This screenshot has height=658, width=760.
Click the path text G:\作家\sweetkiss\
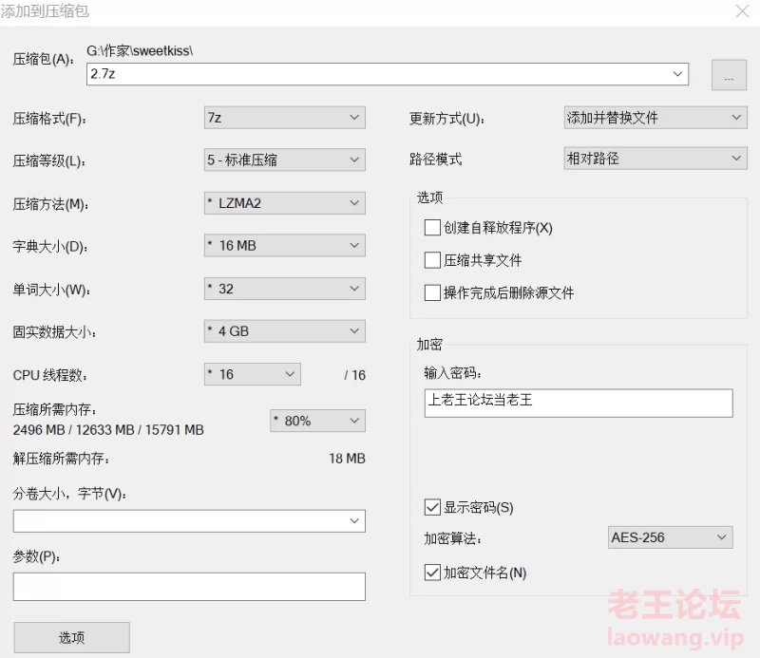[x=140, y=50]
